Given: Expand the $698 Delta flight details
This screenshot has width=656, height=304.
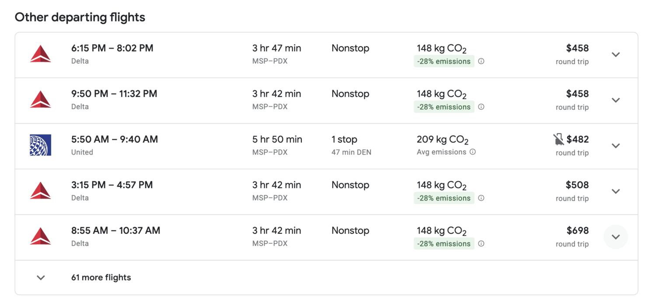Looking at the screenshot, I should [x=616, y=237].
